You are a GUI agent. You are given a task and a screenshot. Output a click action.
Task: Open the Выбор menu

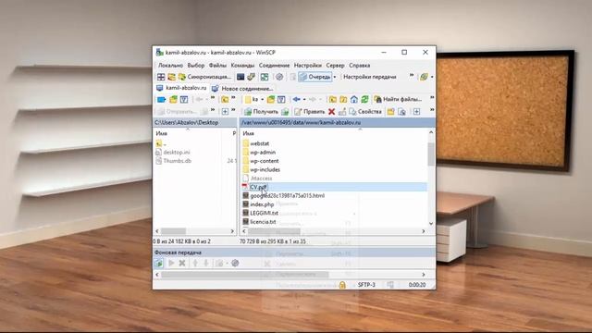(x=195, y=66)
